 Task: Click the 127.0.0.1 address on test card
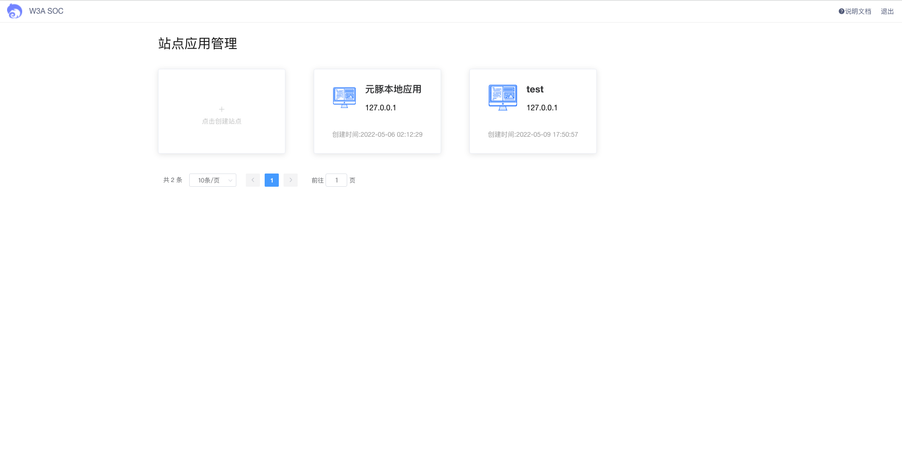[x=542, y=107]
